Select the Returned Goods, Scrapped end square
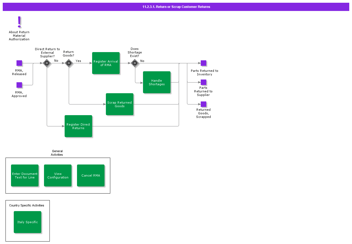This screenshot has width=352, height=244. pos(204,104)
